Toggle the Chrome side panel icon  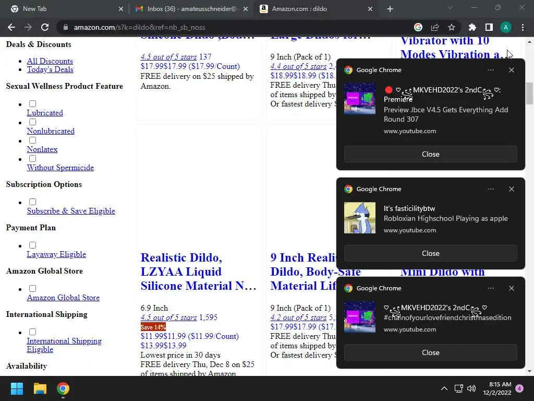(489, 27)
